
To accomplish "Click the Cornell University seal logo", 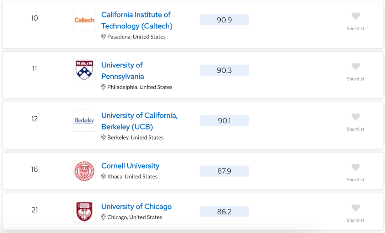I will (84, 171).
